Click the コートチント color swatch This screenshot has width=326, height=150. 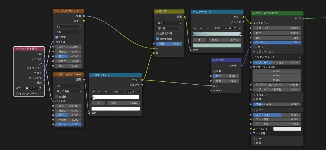pos(287,129)
